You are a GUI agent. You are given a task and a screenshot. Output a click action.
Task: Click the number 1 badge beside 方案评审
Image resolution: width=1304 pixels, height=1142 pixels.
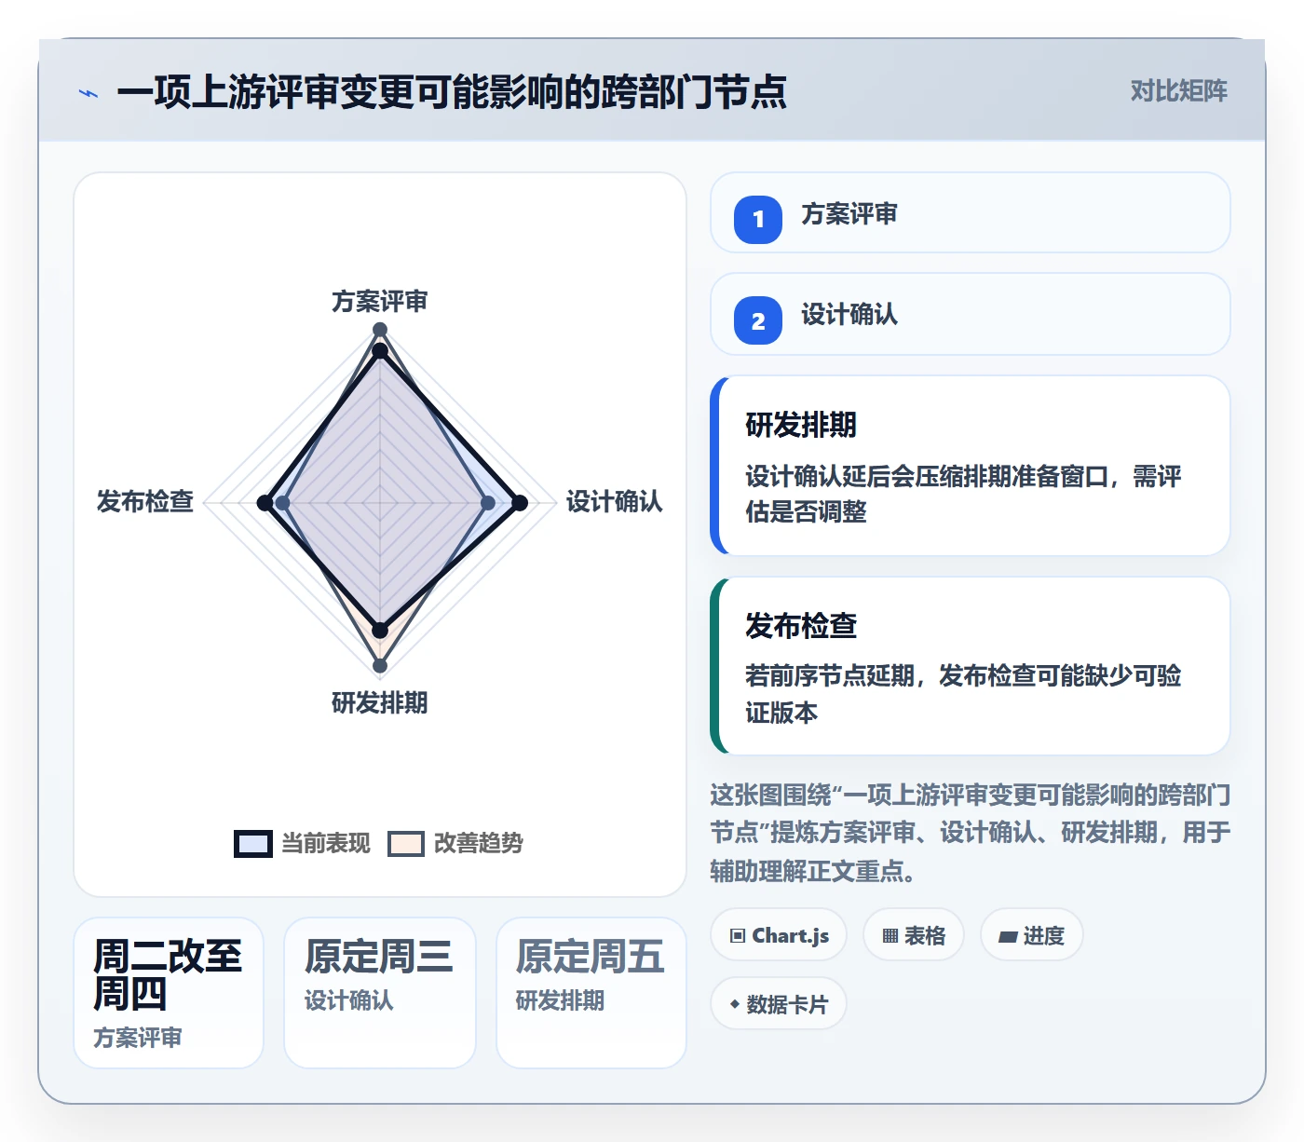coord(758,220)
